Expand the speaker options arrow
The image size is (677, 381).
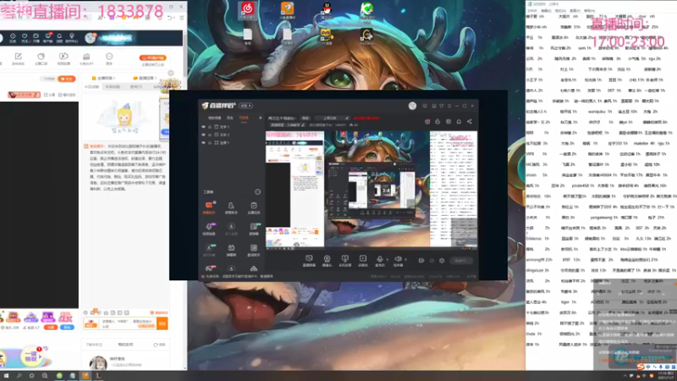pos(405,260)
